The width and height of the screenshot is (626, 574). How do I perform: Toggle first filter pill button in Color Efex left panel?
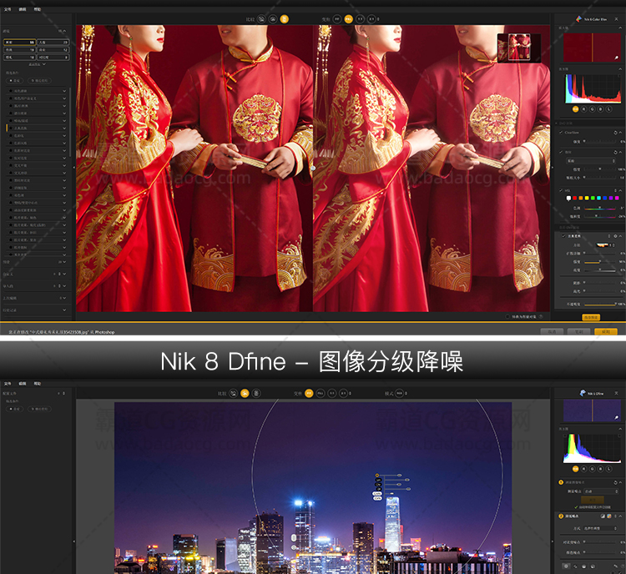(x=15, y=81)
